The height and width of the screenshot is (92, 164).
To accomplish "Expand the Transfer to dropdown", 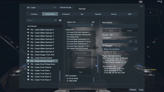I will click(131, 41).
